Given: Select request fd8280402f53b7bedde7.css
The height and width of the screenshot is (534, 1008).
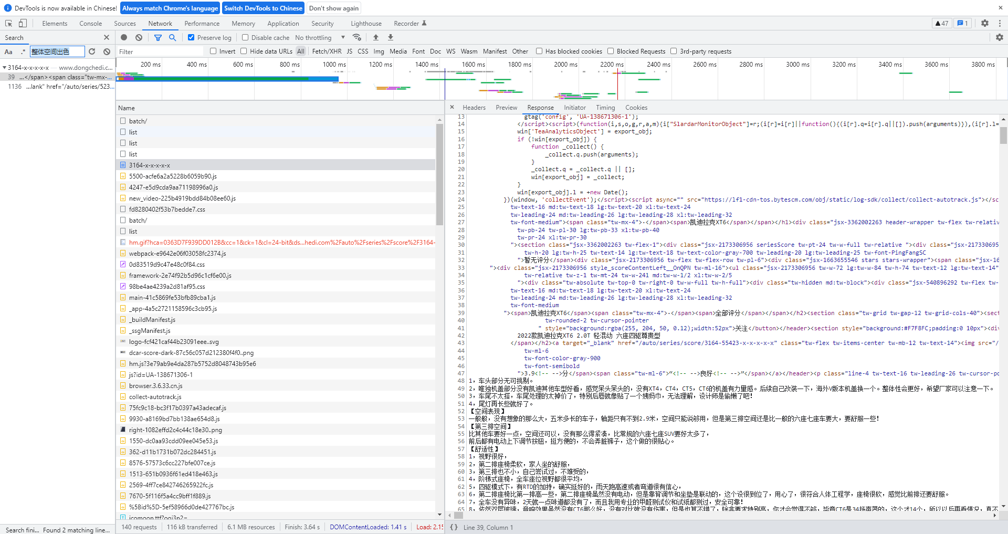Looking at the screenshot, I should [276, 209].
